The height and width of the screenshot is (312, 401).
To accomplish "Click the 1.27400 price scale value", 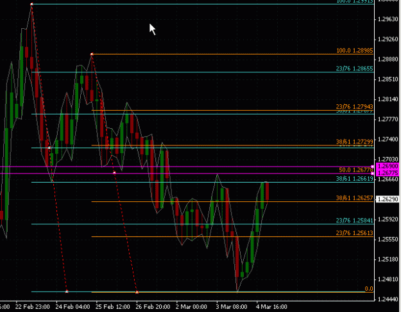I will [x=388, y=139].
